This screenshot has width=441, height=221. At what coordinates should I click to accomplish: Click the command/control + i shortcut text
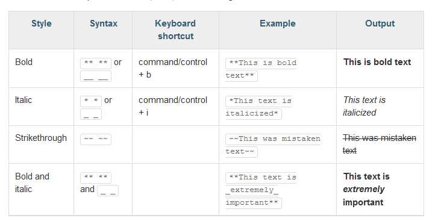pyautogui.click(x=173, y=106)
